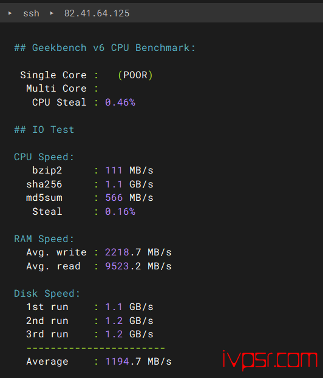Click the CPU Speed section heading
323x378 pixels.
[44, 157]
